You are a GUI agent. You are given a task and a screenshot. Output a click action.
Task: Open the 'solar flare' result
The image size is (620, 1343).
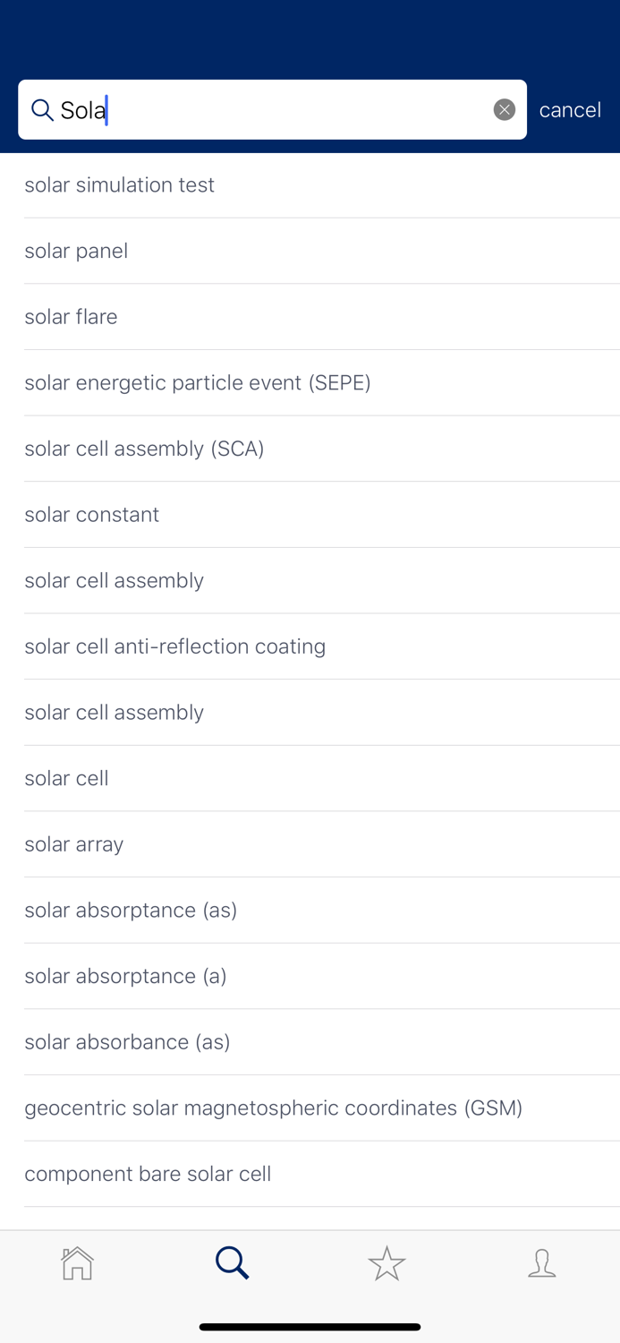click(x=71, y=317)
